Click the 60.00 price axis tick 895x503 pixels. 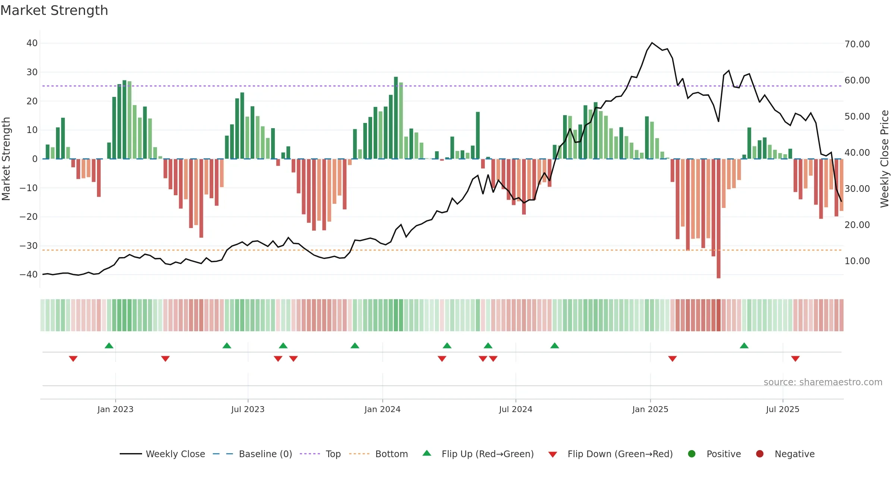857,80
